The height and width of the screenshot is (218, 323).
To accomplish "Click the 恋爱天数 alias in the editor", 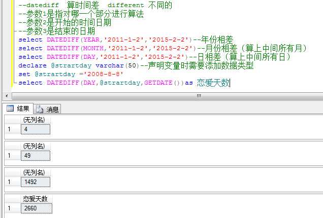I will coord(213,83).
